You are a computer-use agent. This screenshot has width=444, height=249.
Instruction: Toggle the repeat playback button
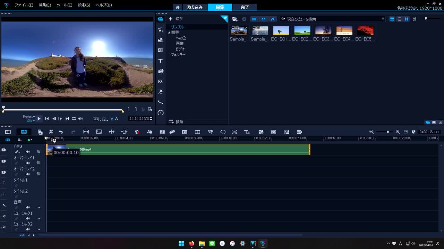click(x=74, y=119)
